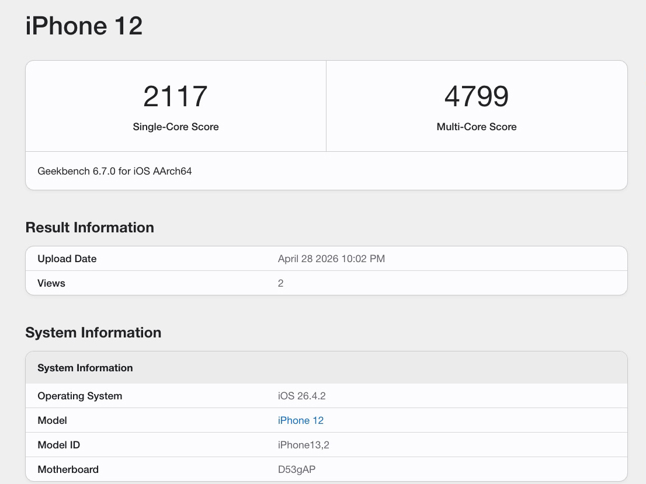
Task: Click the D53gAP motherboard value
Action: (297, 469)
